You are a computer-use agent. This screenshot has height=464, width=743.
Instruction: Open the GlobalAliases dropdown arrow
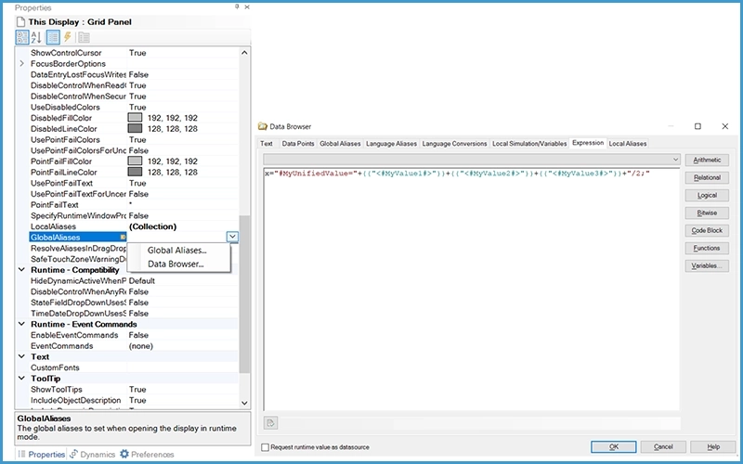231,238
